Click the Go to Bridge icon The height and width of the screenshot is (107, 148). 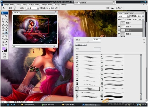pyautogui.click(x=112, y=8)
